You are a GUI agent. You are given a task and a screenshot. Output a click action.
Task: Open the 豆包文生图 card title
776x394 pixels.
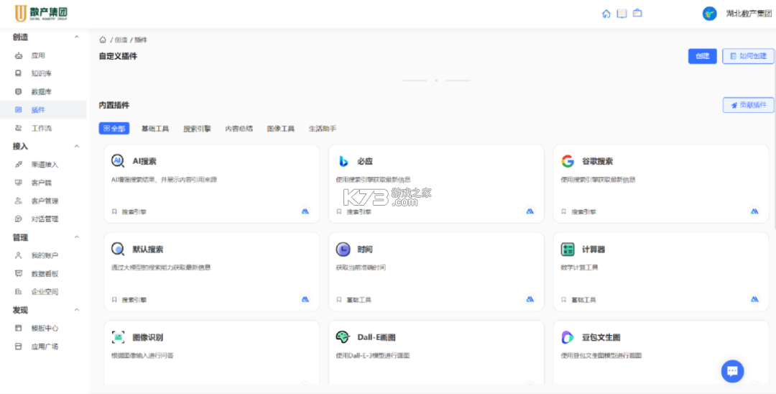point(601,338)
